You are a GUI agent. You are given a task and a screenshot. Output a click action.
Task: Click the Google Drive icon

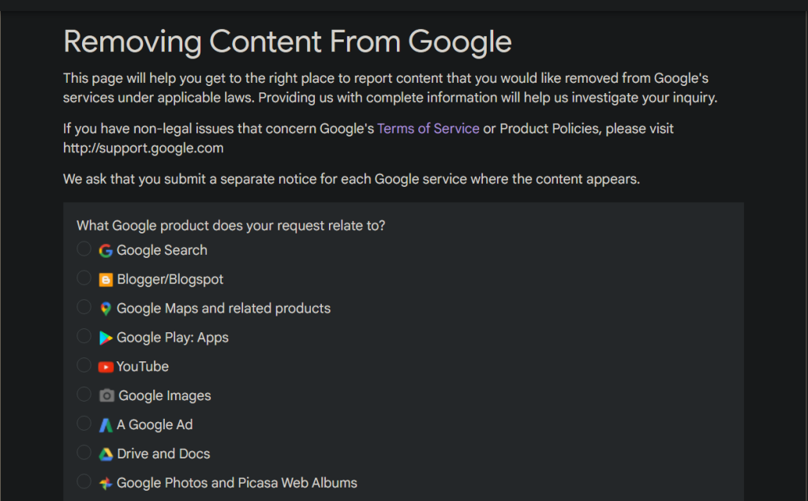106,454
